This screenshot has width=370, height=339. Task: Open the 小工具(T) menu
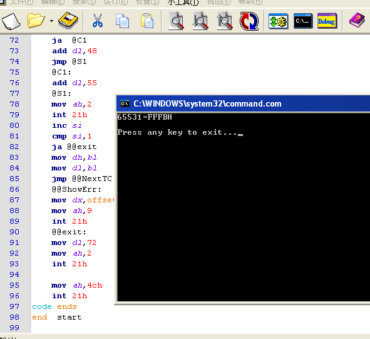click(183, 3)
